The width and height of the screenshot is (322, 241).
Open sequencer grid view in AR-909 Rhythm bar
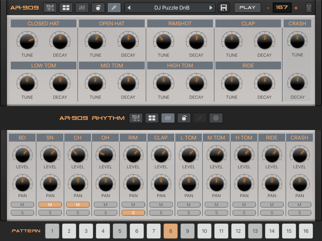pyautogui.click(x=136, y=118)
